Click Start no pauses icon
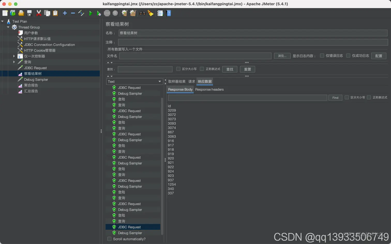This screenshot has width=391, height=244. [x=99, y=13]
